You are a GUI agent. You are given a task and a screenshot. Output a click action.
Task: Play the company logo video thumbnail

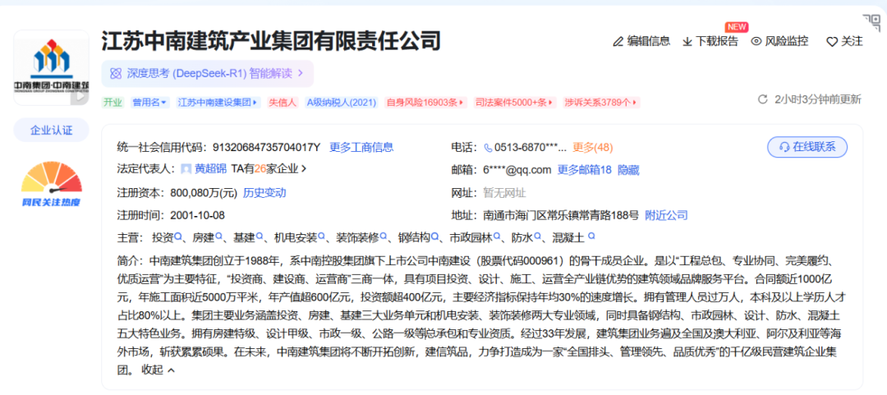tap(80, 95)
